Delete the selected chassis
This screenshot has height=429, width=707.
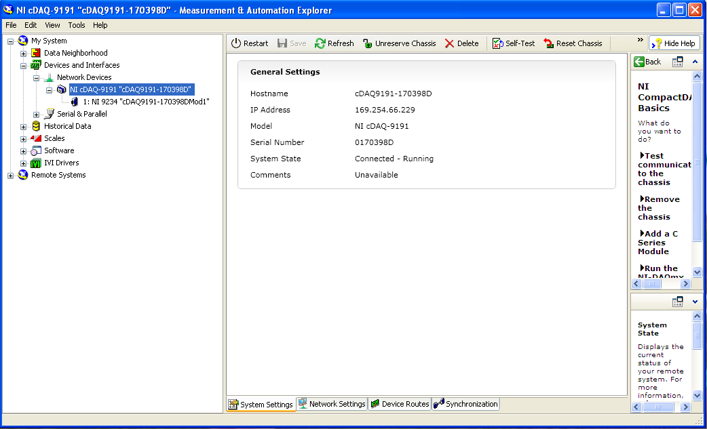[461, 43]
